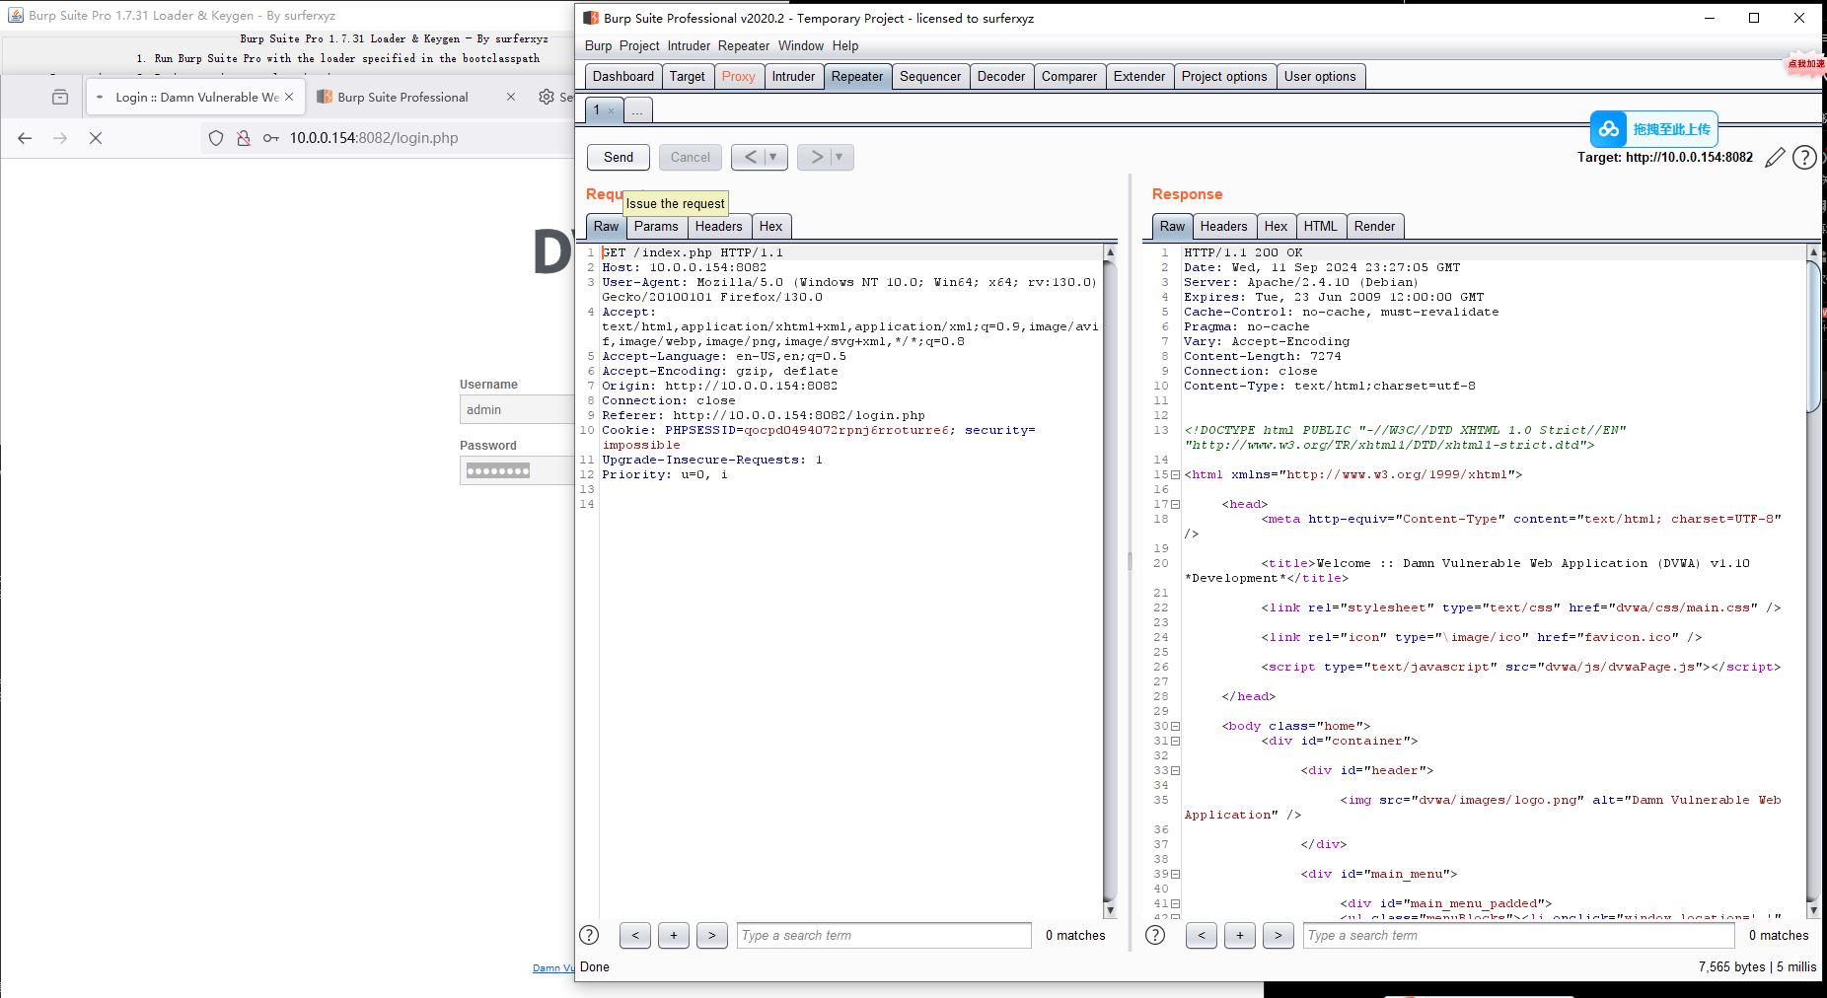This screenshot has width=1827, height=998.
Task: Click response search next match button
Action: pos(1278,935)
